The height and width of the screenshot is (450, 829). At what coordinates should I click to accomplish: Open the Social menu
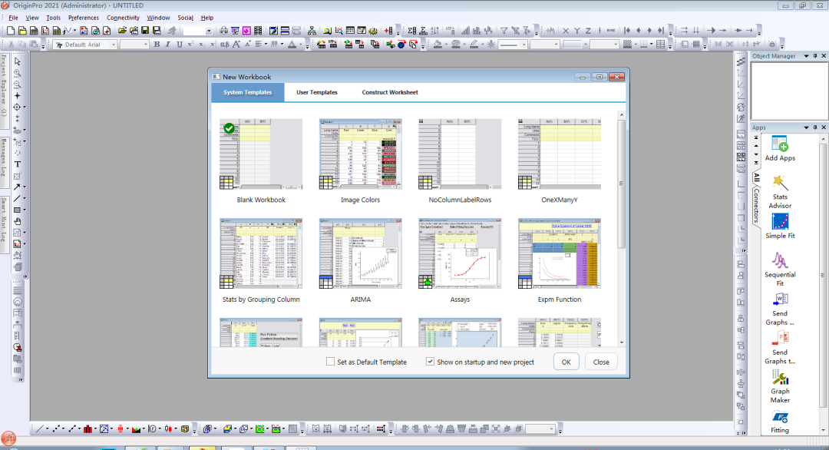185,18
